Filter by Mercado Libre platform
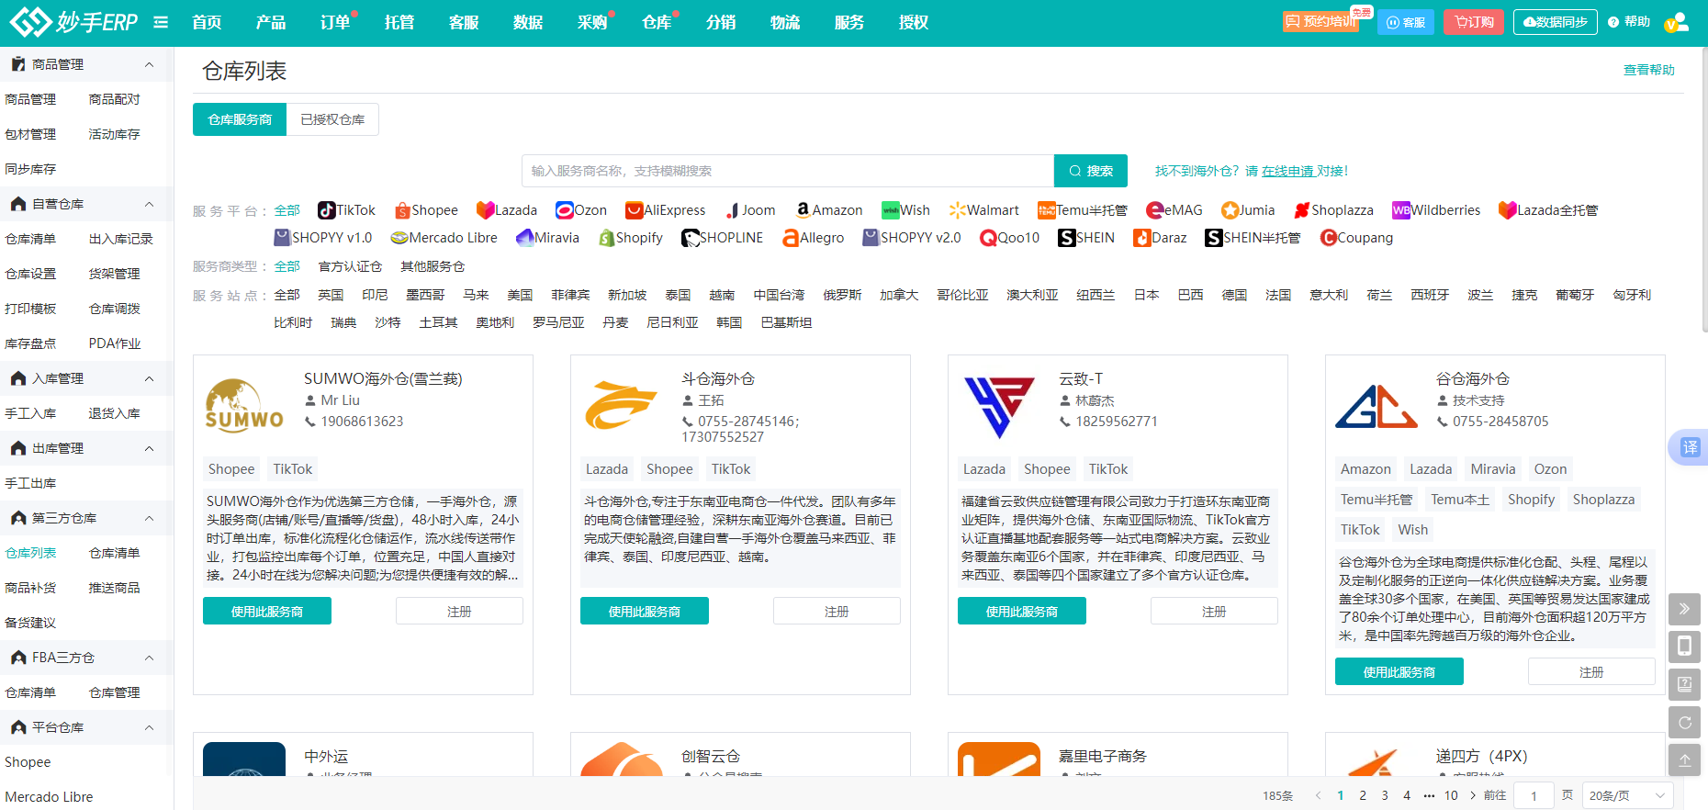1708x810 pixels. (444, 238)
